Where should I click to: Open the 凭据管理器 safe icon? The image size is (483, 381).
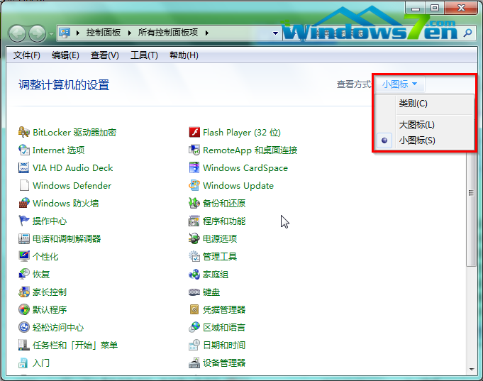pos(194,309)
